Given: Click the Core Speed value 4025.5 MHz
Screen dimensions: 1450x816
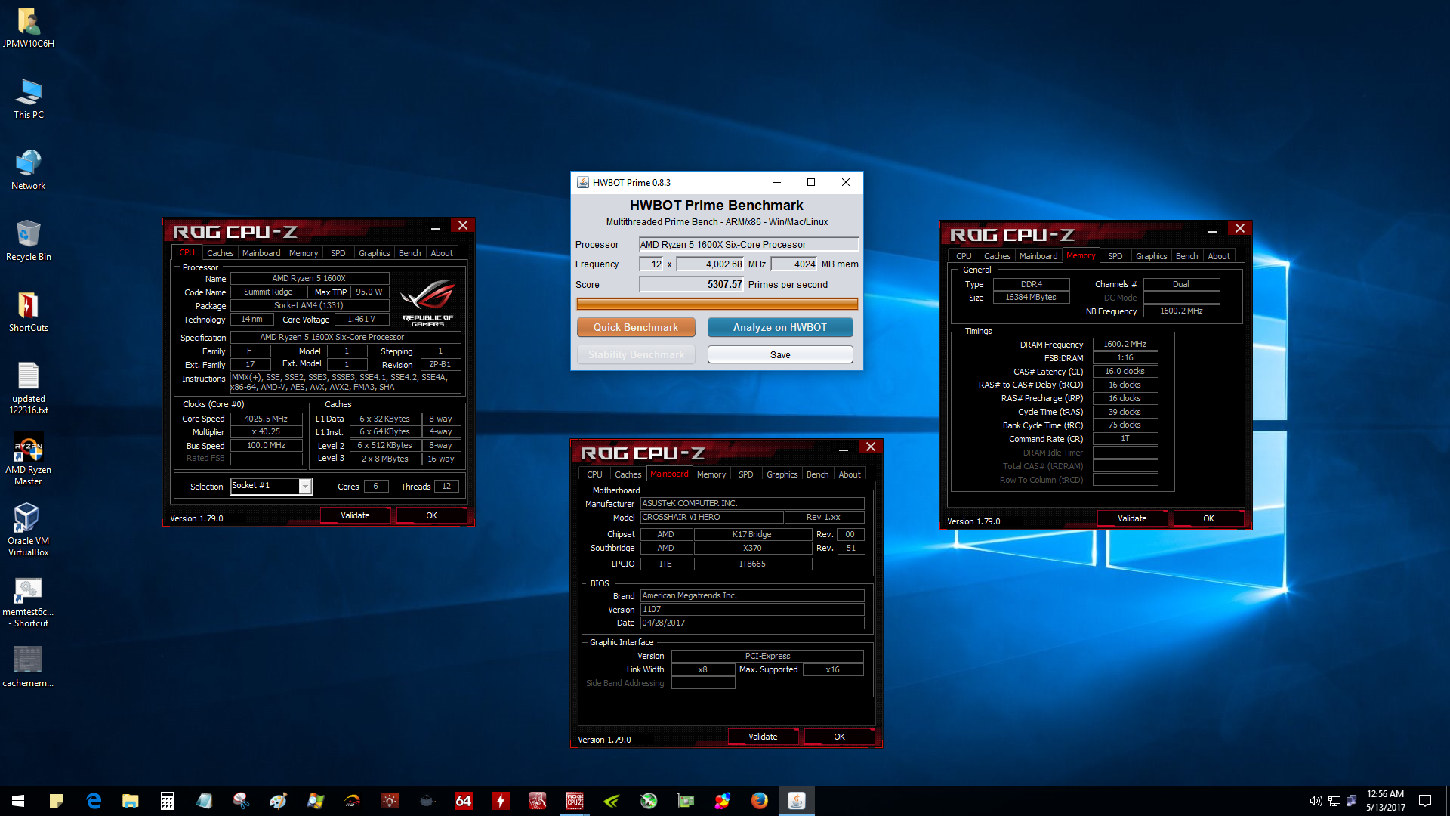Looking at the screenshot, I should coord(266,419).
